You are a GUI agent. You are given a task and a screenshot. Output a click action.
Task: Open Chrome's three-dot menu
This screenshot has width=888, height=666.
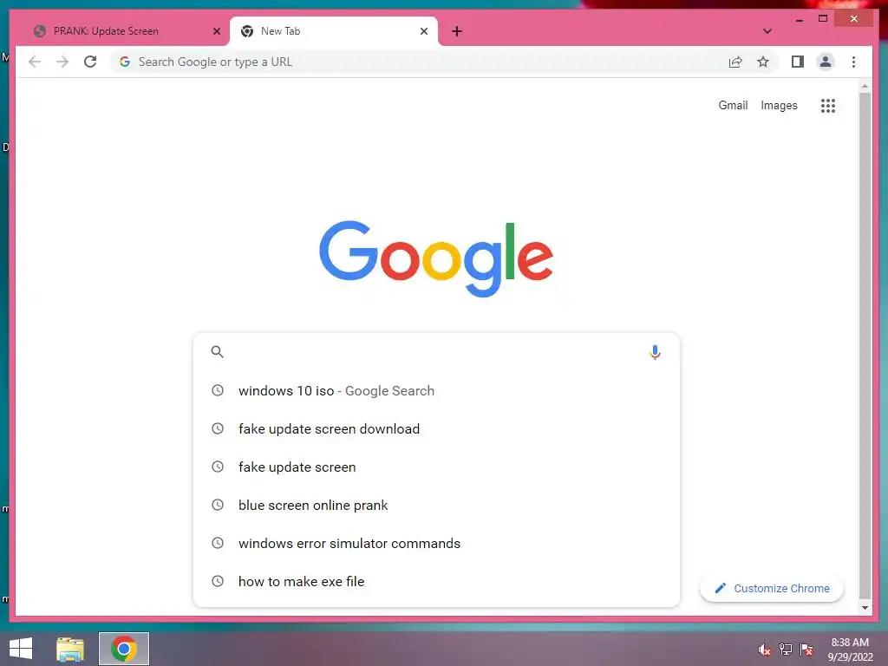[x=853, y=62]
